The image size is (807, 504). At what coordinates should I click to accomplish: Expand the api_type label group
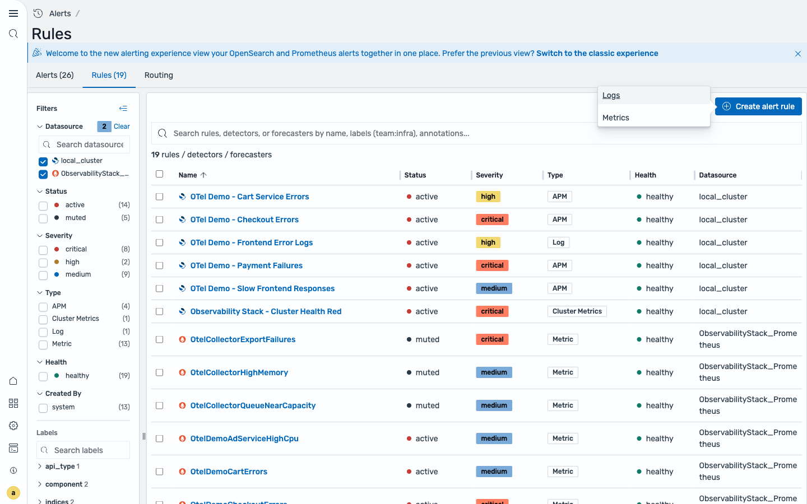40,466
